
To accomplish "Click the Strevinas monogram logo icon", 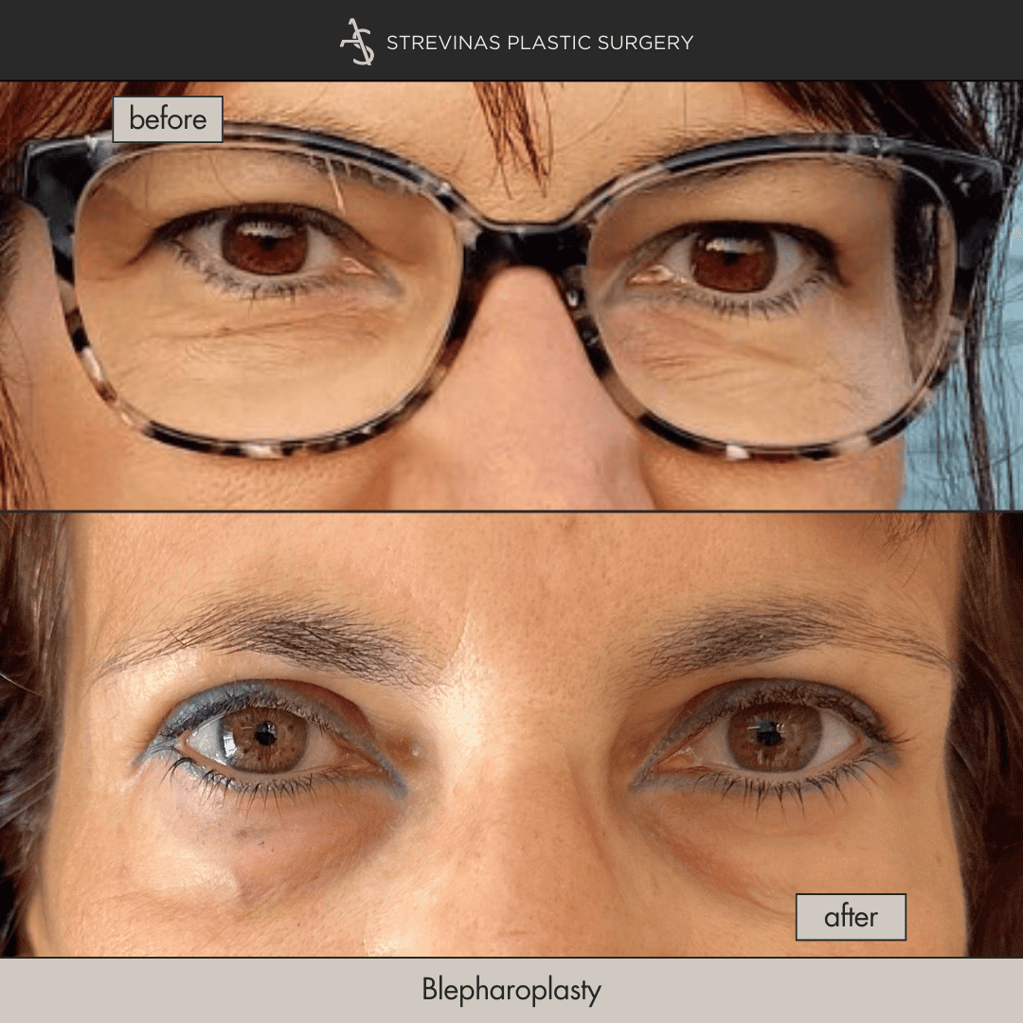I will pos(357,42).
